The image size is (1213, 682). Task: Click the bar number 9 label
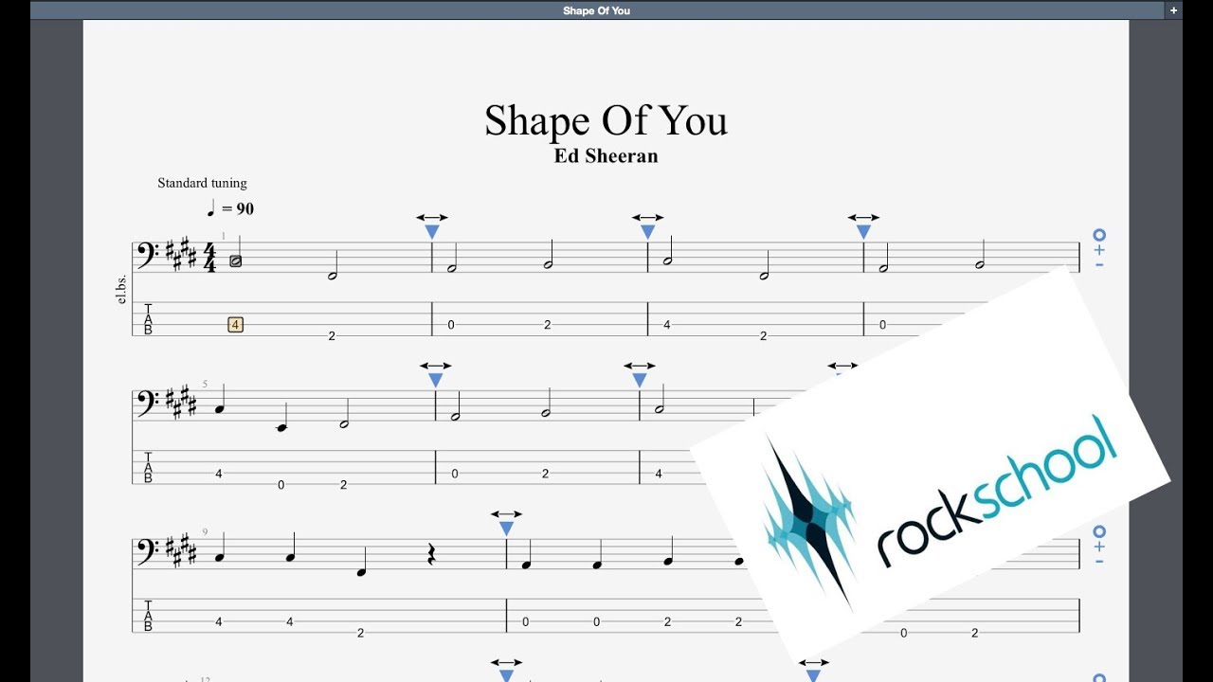[205, 531]
